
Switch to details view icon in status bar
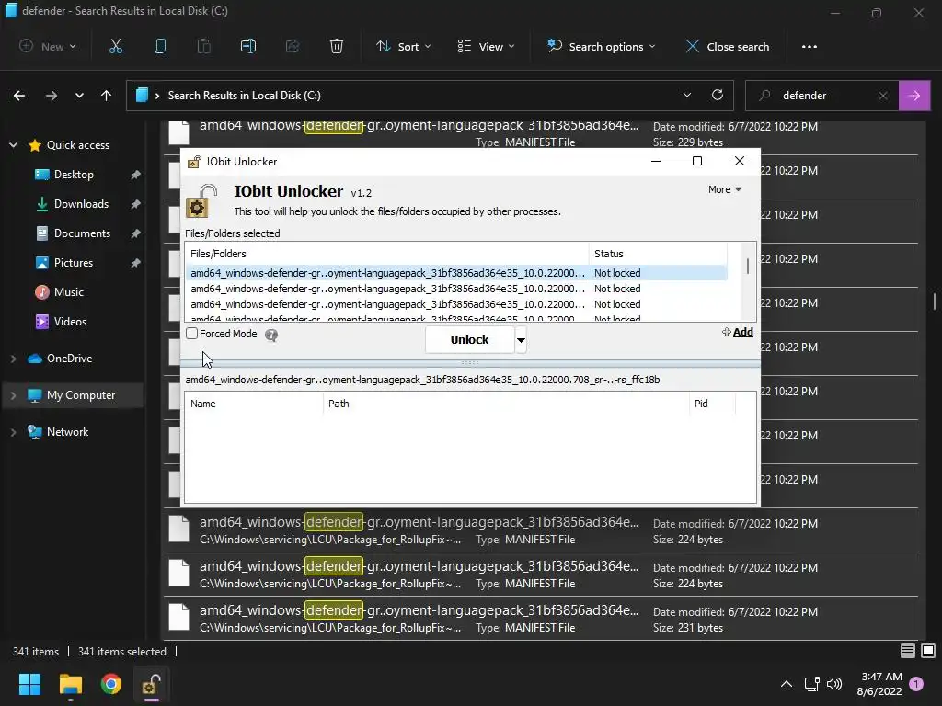click(x=908, y=651)
